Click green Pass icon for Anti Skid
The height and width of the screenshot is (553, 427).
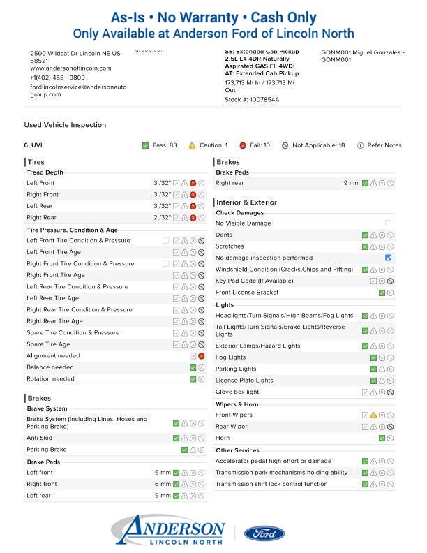pyautogui.click(x=177, y=438)
